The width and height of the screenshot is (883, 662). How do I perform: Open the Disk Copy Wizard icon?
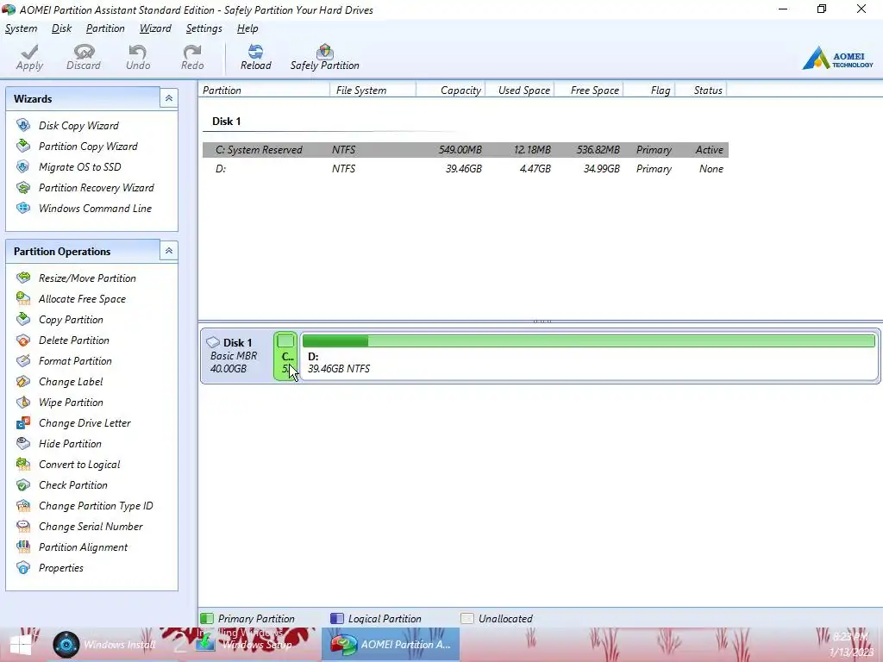point(23,125)
